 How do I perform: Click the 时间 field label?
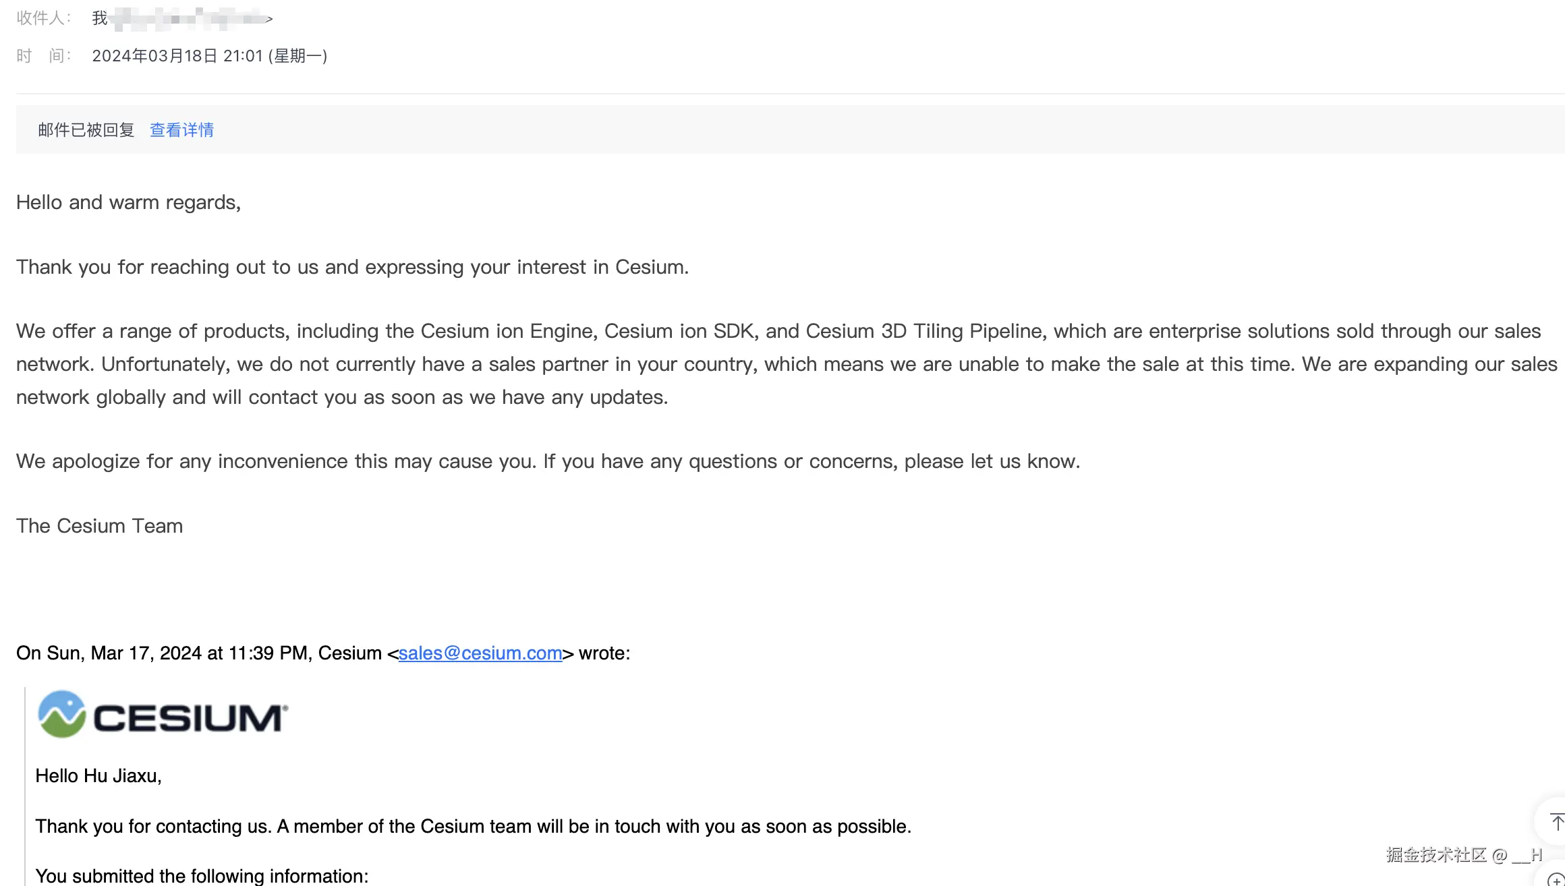[x=43, y=56]
